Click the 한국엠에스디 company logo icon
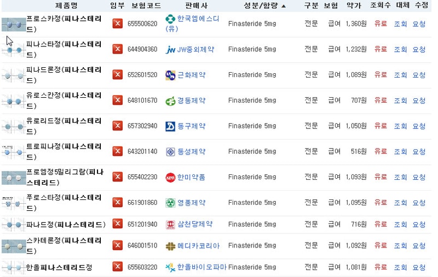This screenshot has width=438, height=277. [170, 19]
